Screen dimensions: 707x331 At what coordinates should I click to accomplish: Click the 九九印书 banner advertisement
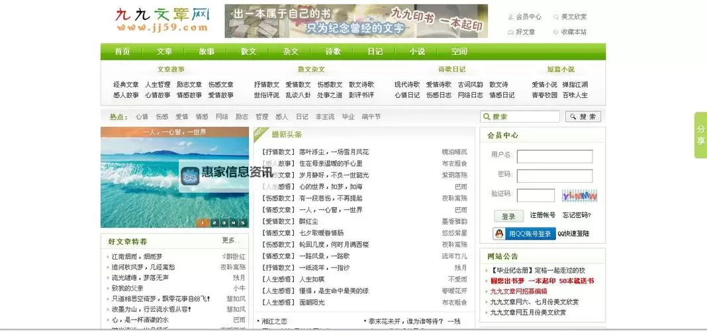click(x=356, y=21)
